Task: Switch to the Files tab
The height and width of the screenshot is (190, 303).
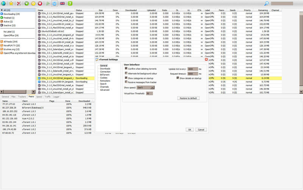Action: (x=13, y=97)
